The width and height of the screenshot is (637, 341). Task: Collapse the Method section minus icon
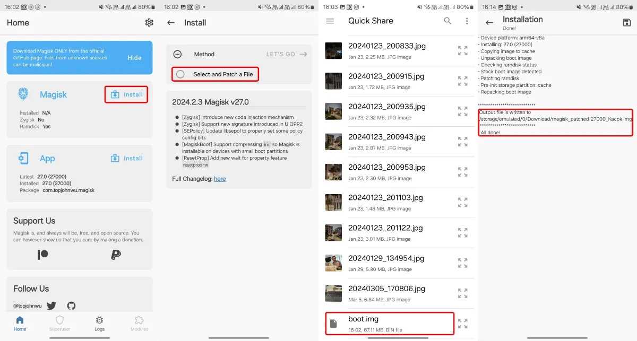click(178, 54)
